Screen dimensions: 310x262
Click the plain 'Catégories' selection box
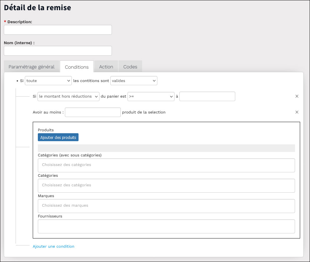(x=166, y=186)
